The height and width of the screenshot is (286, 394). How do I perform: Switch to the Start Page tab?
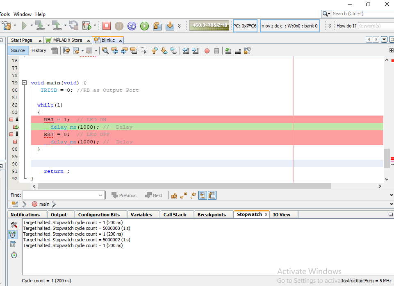22,40
